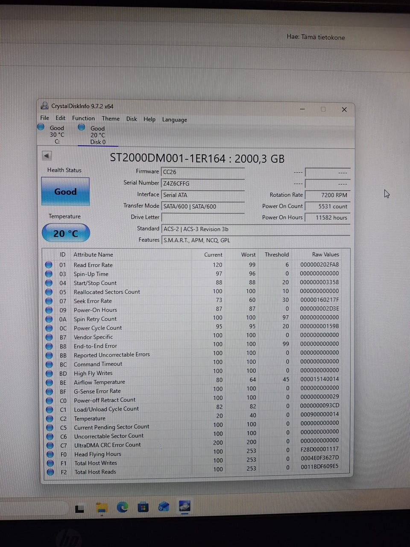Image resolution: width=410 pixels, height=547 pixels.
Task: Open Microsoft Store from the taskbar
Action: [143, 507]
